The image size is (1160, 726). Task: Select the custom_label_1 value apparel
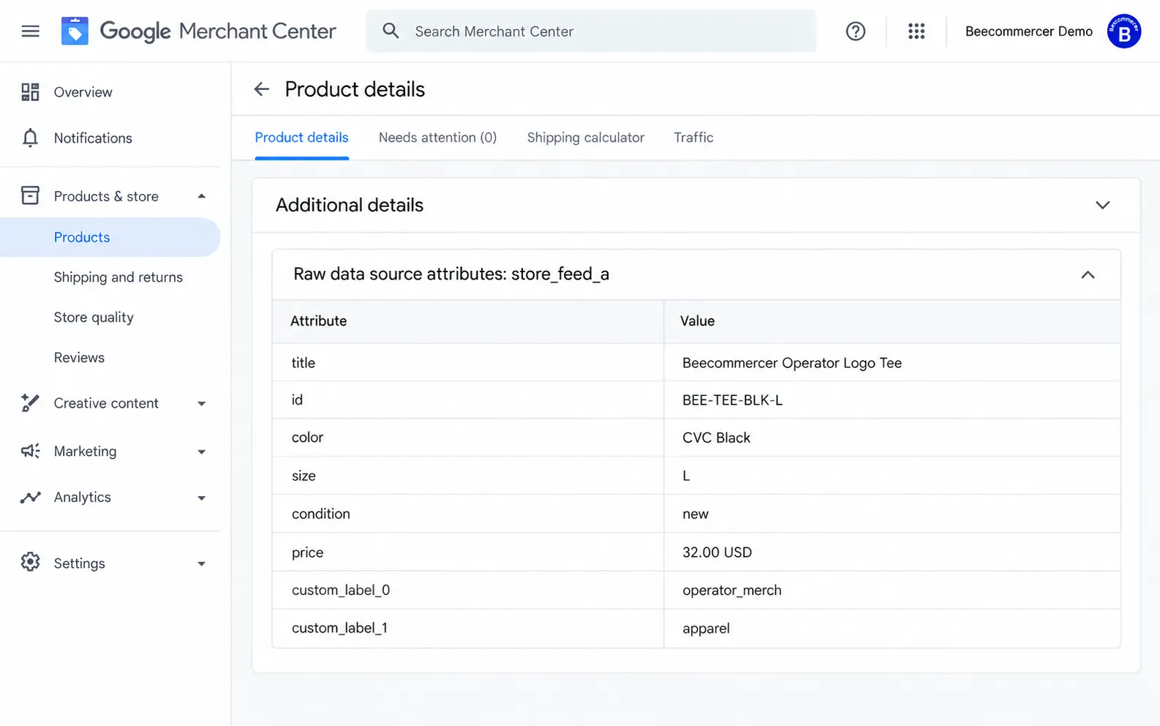pyautogui.click(x=706, y=629)
